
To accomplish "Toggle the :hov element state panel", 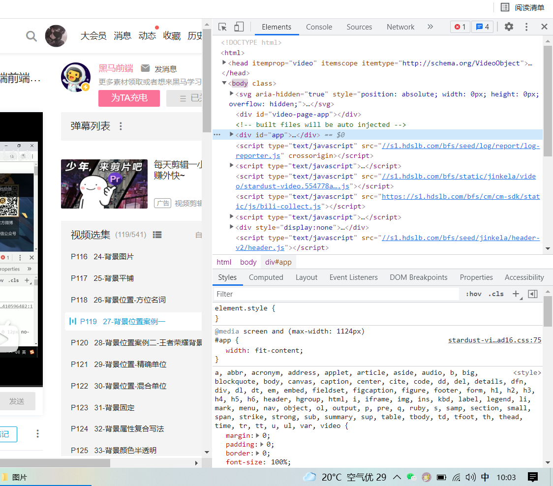I will 473,294.
